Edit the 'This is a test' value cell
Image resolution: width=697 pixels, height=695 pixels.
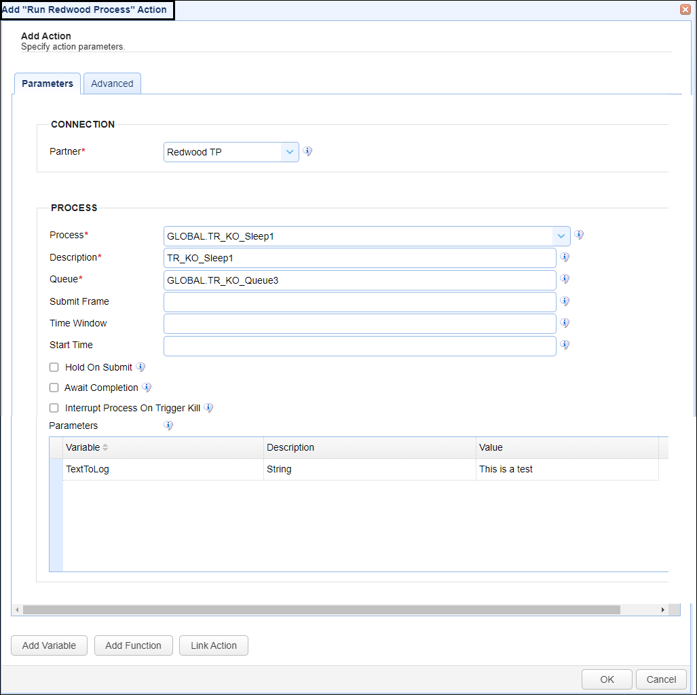(567, 469)
